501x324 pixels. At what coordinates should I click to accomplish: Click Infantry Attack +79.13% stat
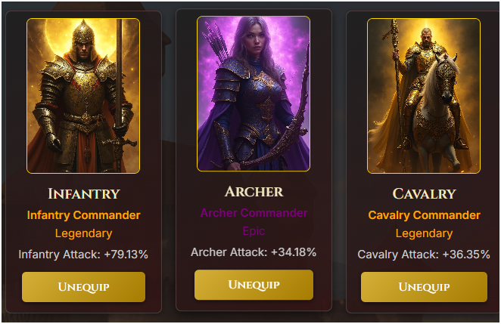(x=83, y=255)
